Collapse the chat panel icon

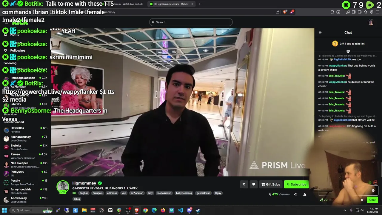coord(320,33)
